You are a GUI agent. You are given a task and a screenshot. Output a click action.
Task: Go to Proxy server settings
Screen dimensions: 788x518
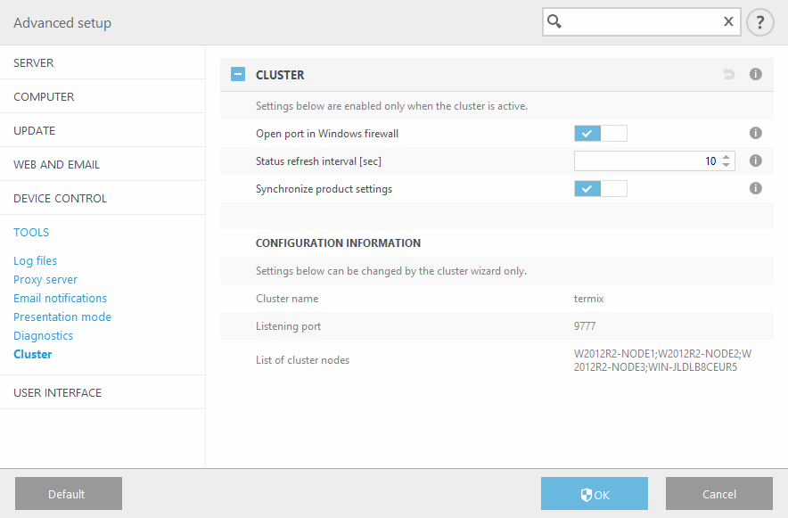coord(45,279)
